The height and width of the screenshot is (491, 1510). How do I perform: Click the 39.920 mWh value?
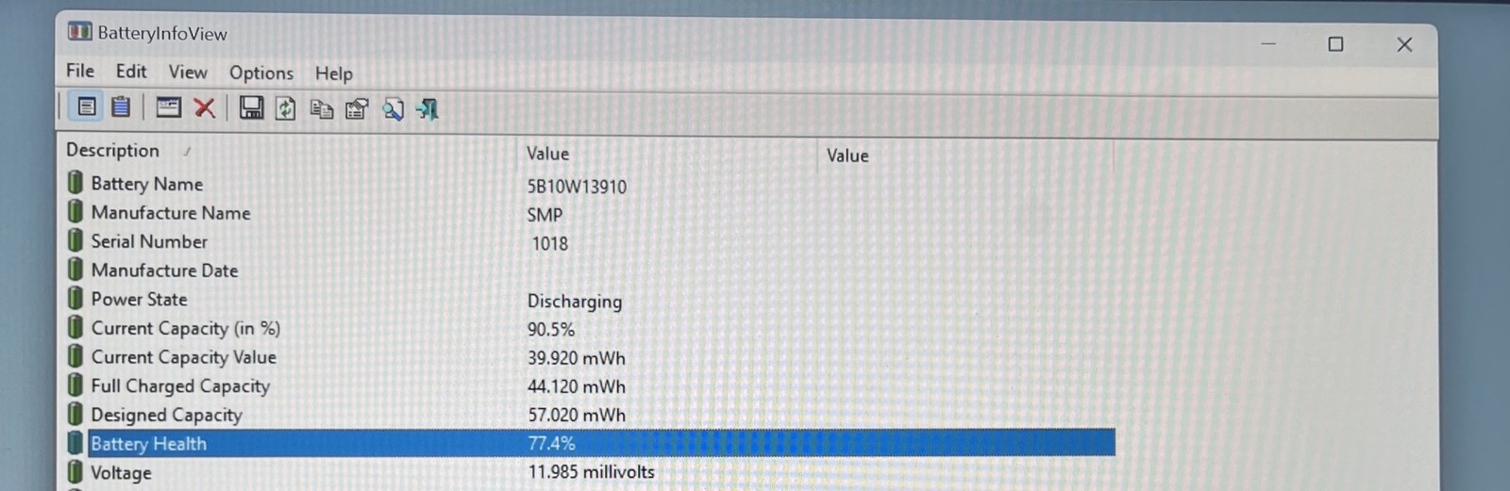click(x=577, y=358)
